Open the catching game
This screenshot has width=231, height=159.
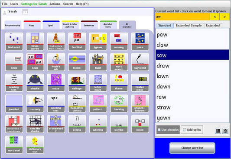click(x=98, y=124)
